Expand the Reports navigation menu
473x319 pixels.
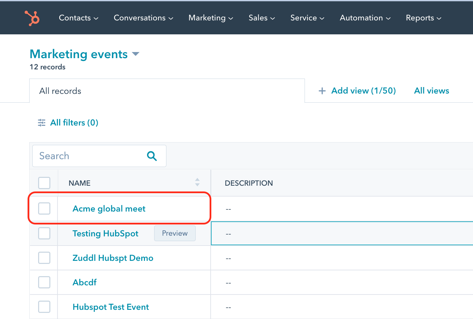(x=423, y=18)
